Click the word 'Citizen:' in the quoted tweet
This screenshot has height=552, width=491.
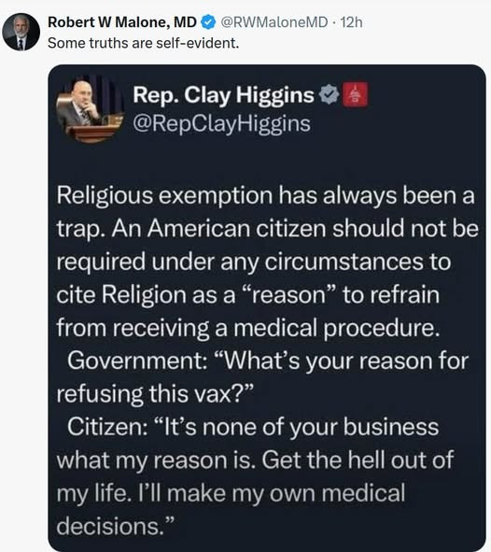pyautogui.click(x=107, y=427)
